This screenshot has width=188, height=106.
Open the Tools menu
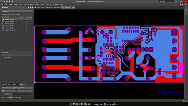click(20, 4)
